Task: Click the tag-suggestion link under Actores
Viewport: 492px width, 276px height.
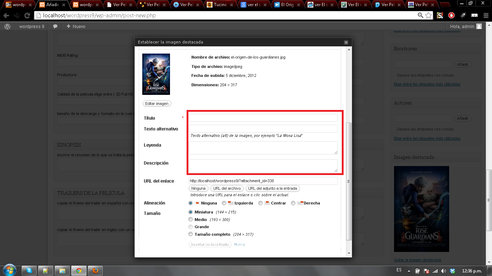Action: pyautogui.click(x=427, y=138)
